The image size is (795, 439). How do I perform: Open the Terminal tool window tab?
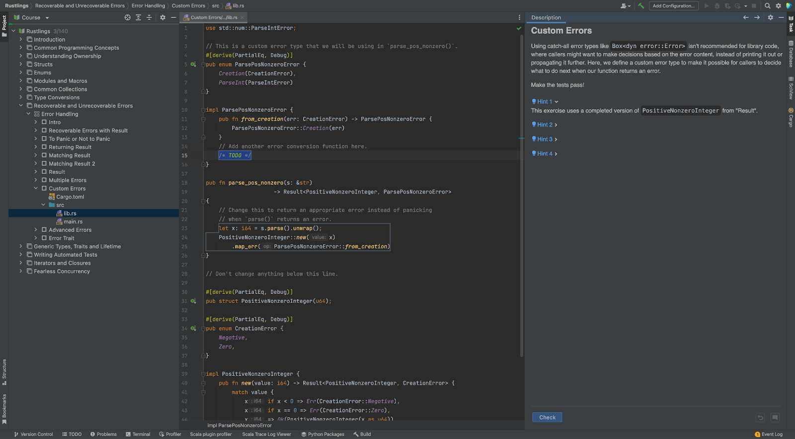coord(138,435)
